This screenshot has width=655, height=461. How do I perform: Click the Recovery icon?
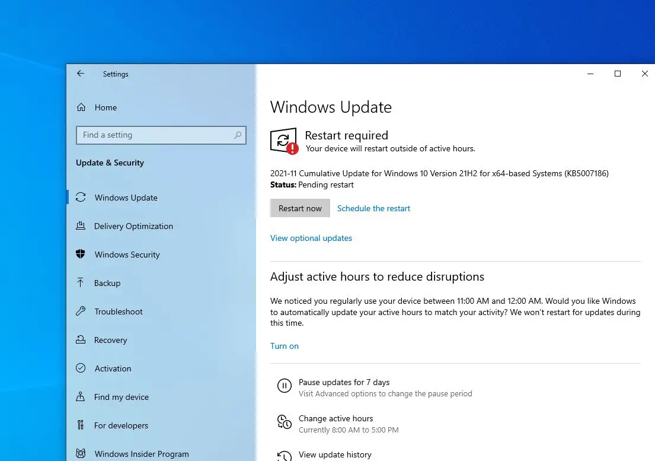point(81,339)
